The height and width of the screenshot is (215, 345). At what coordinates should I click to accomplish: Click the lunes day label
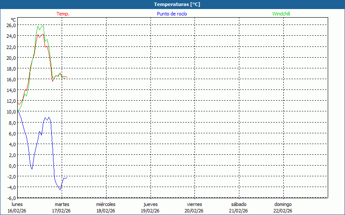[x=17, y=204]
